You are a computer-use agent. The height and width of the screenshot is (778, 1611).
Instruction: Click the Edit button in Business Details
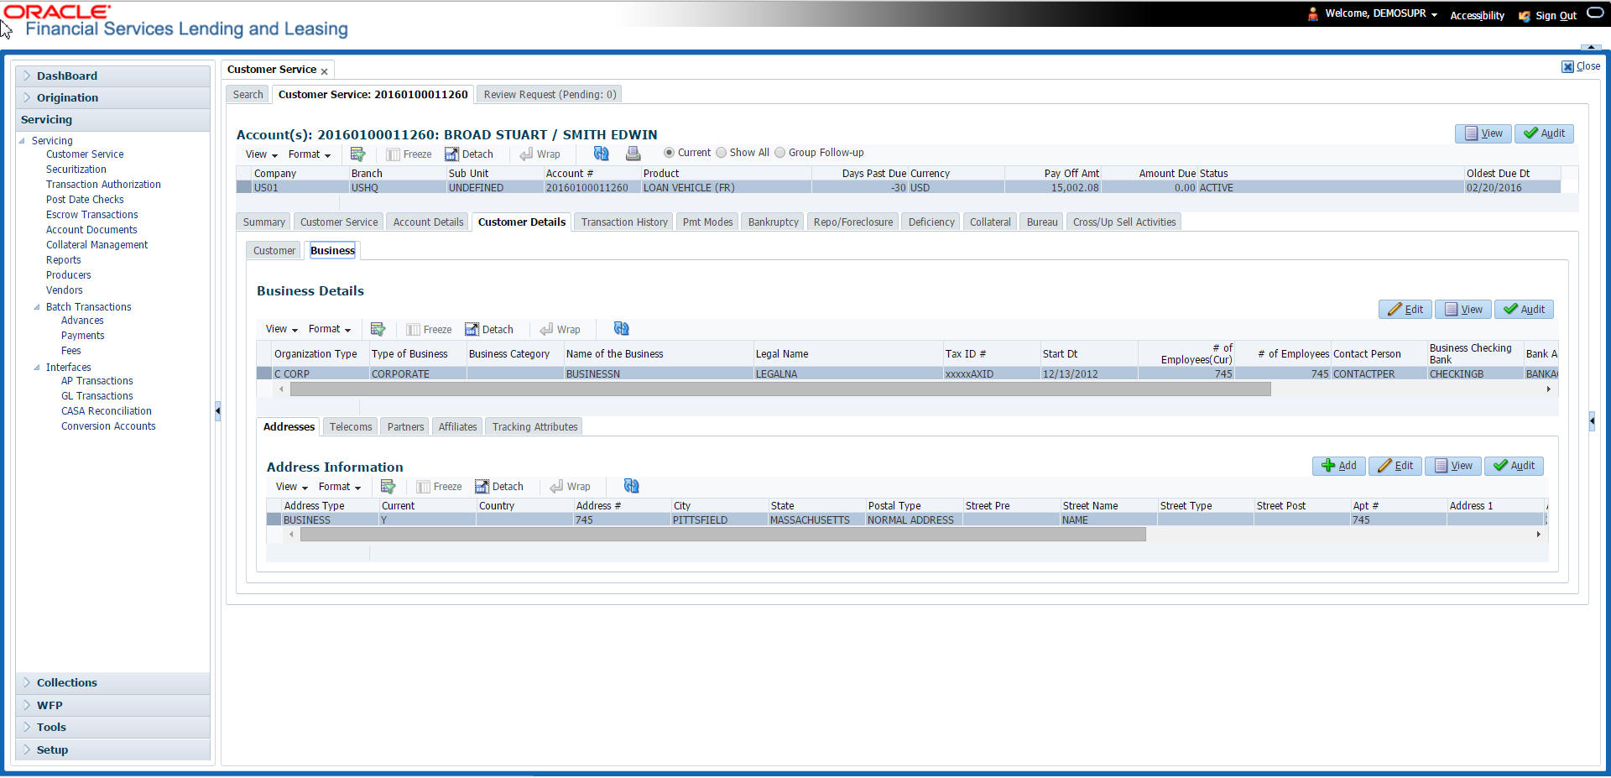(x=1405, y=310)
